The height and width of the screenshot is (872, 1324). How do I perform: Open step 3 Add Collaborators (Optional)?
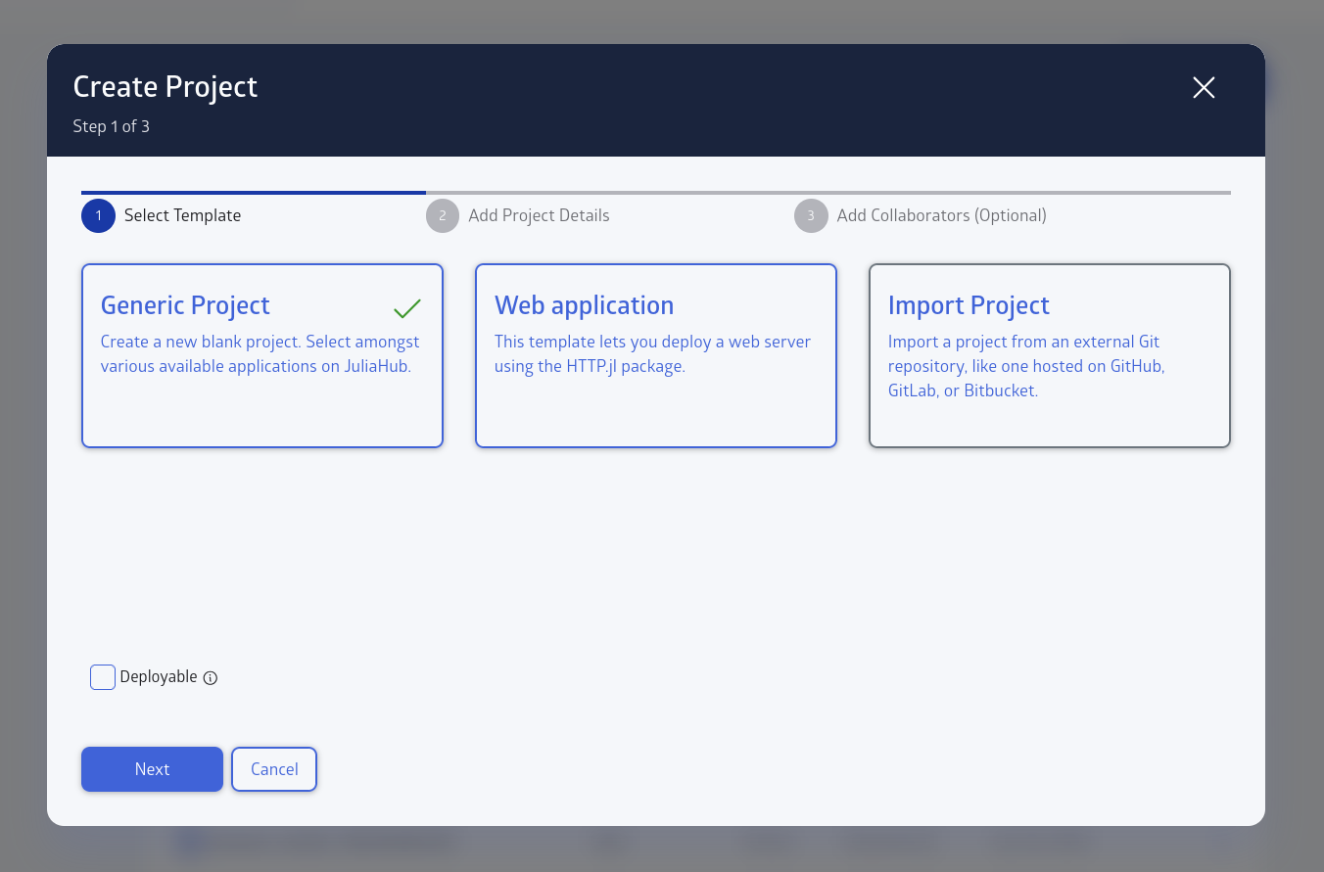(x=921, y=215)
